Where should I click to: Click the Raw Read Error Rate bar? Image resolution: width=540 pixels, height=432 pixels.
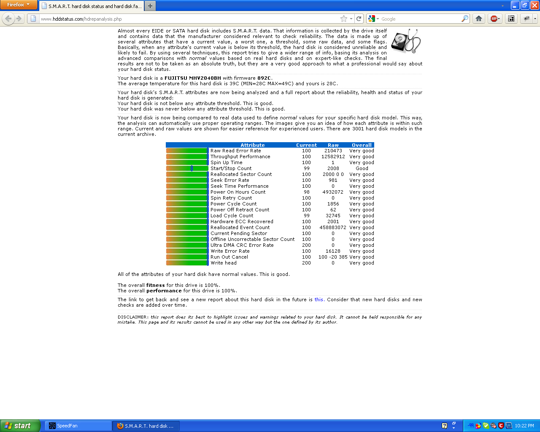[x=187, y=151]
